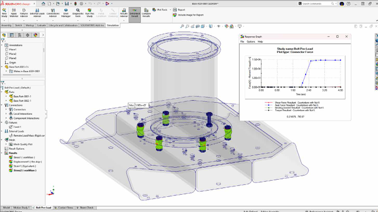Open the Fixtures Advisor
Screen dimensions: 378x212
click(x=24, y=12)
